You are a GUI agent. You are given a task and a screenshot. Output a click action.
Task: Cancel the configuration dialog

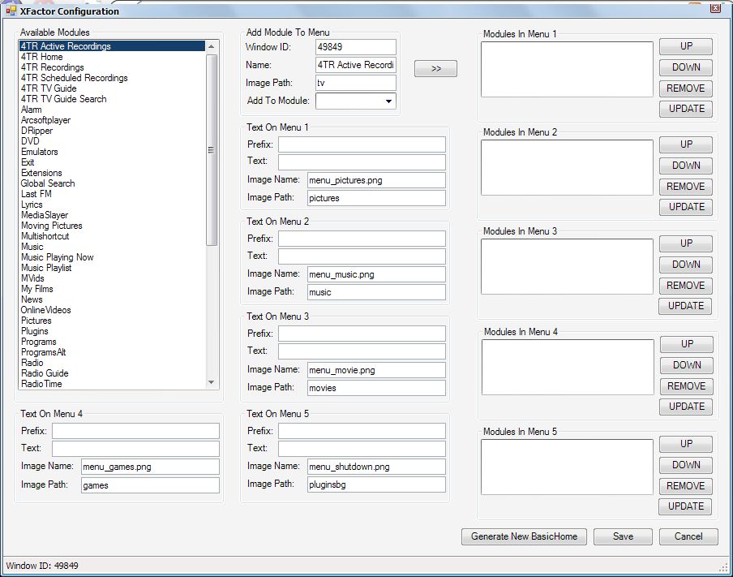688,536
